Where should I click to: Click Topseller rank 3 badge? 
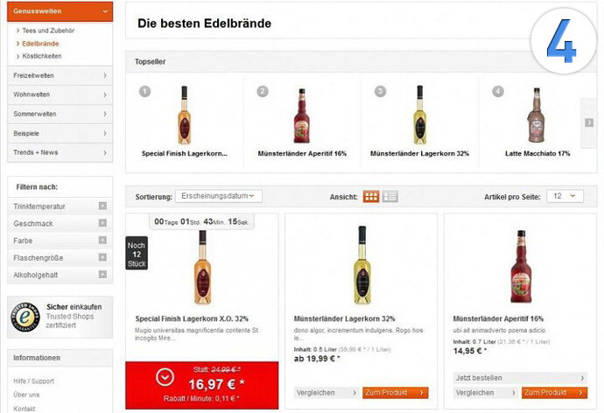[380, 92]
